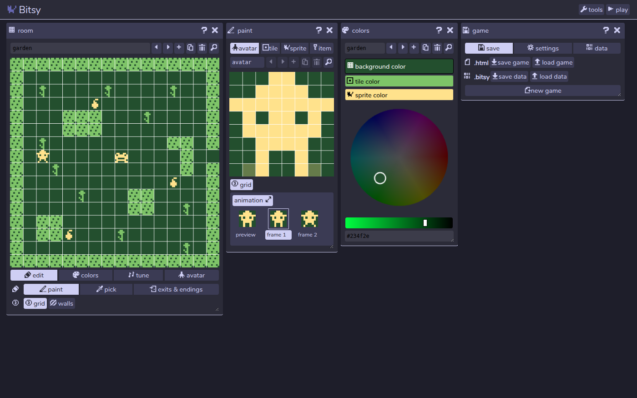The width and height of the screenshot is (637, 398).
Task: Go to next room in room panel
Action: point(168,48)
